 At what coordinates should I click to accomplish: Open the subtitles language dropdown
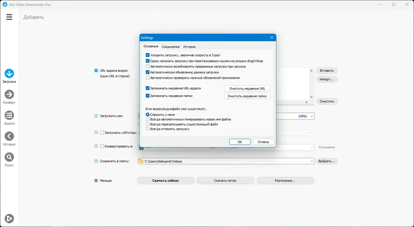[x=312, y=133]
